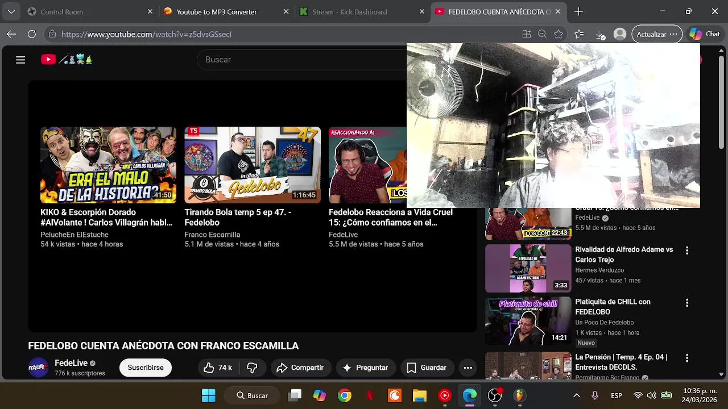This screenshot has width=728, height=409.
Task: Open options menu for La Pensión video
Action: pos(686,358)
